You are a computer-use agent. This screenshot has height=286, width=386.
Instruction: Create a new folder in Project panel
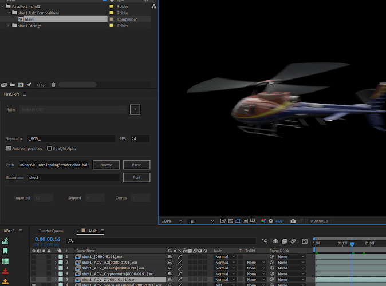[x=12, y=85]
